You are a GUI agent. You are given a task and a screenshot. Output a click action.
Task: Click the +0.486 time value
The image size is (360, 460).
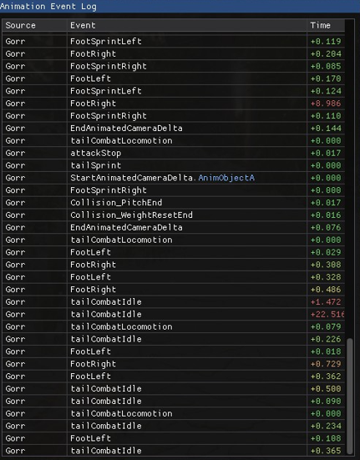(326, 290)
